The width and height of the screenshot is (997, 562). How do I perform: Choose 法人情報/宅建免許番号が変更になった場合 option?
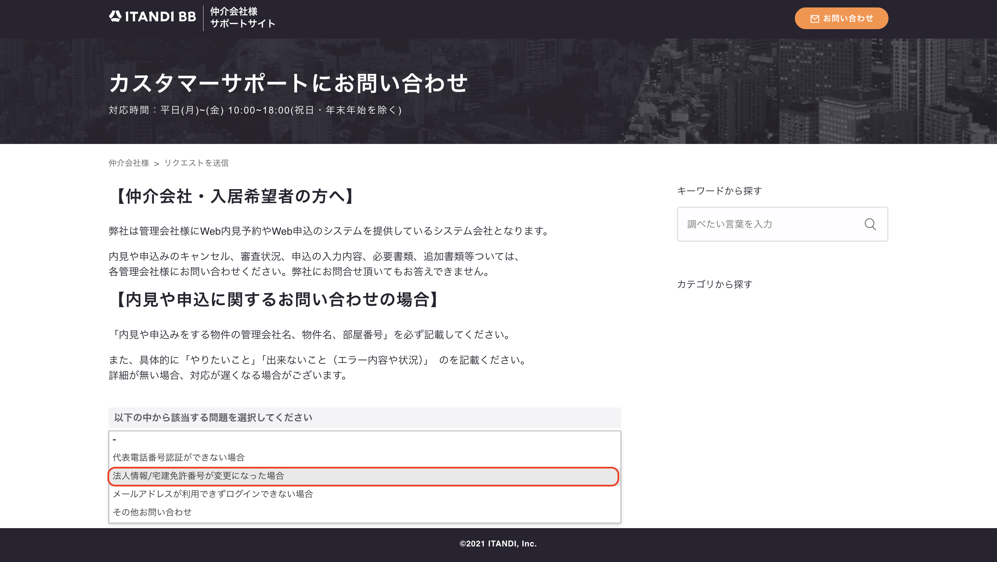point(365,476)
